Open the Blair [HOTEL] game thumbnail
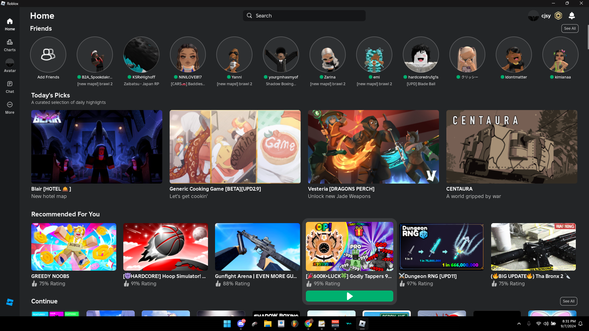This screenshot has width=589, height=331. (x=97, y=147)
